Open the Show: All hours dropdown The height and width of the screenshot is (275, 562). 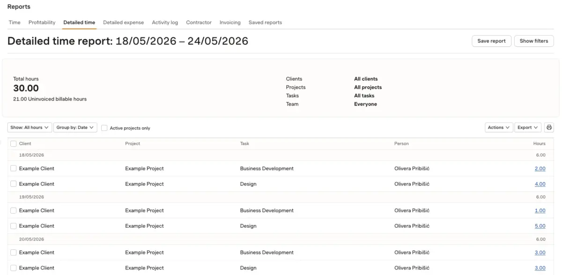30,127
